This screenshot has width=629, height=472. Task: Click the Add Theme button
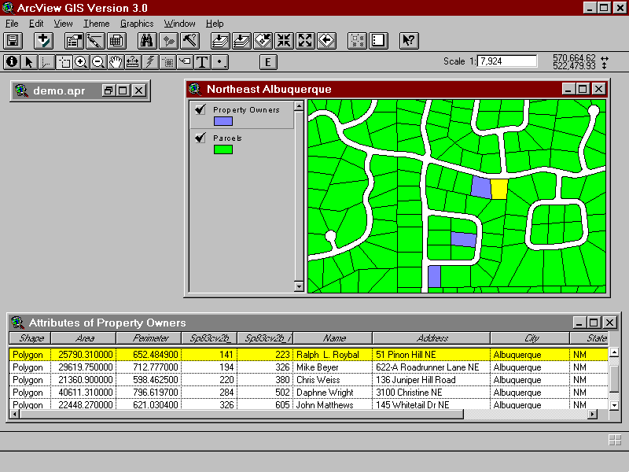pyautogui.click(x=43, y=41)
